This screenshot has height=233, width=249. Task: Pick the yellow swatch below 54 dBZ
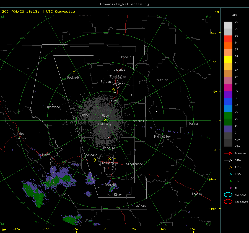click(x=228, y=60)
